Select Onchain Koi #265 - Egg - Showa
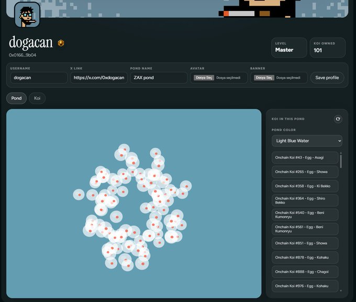This screenshot has height=302, width=356. point(305,172)
